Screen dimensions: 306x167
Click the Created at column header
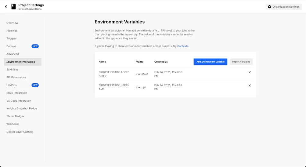pyautogui.click(x=161, y=62)
